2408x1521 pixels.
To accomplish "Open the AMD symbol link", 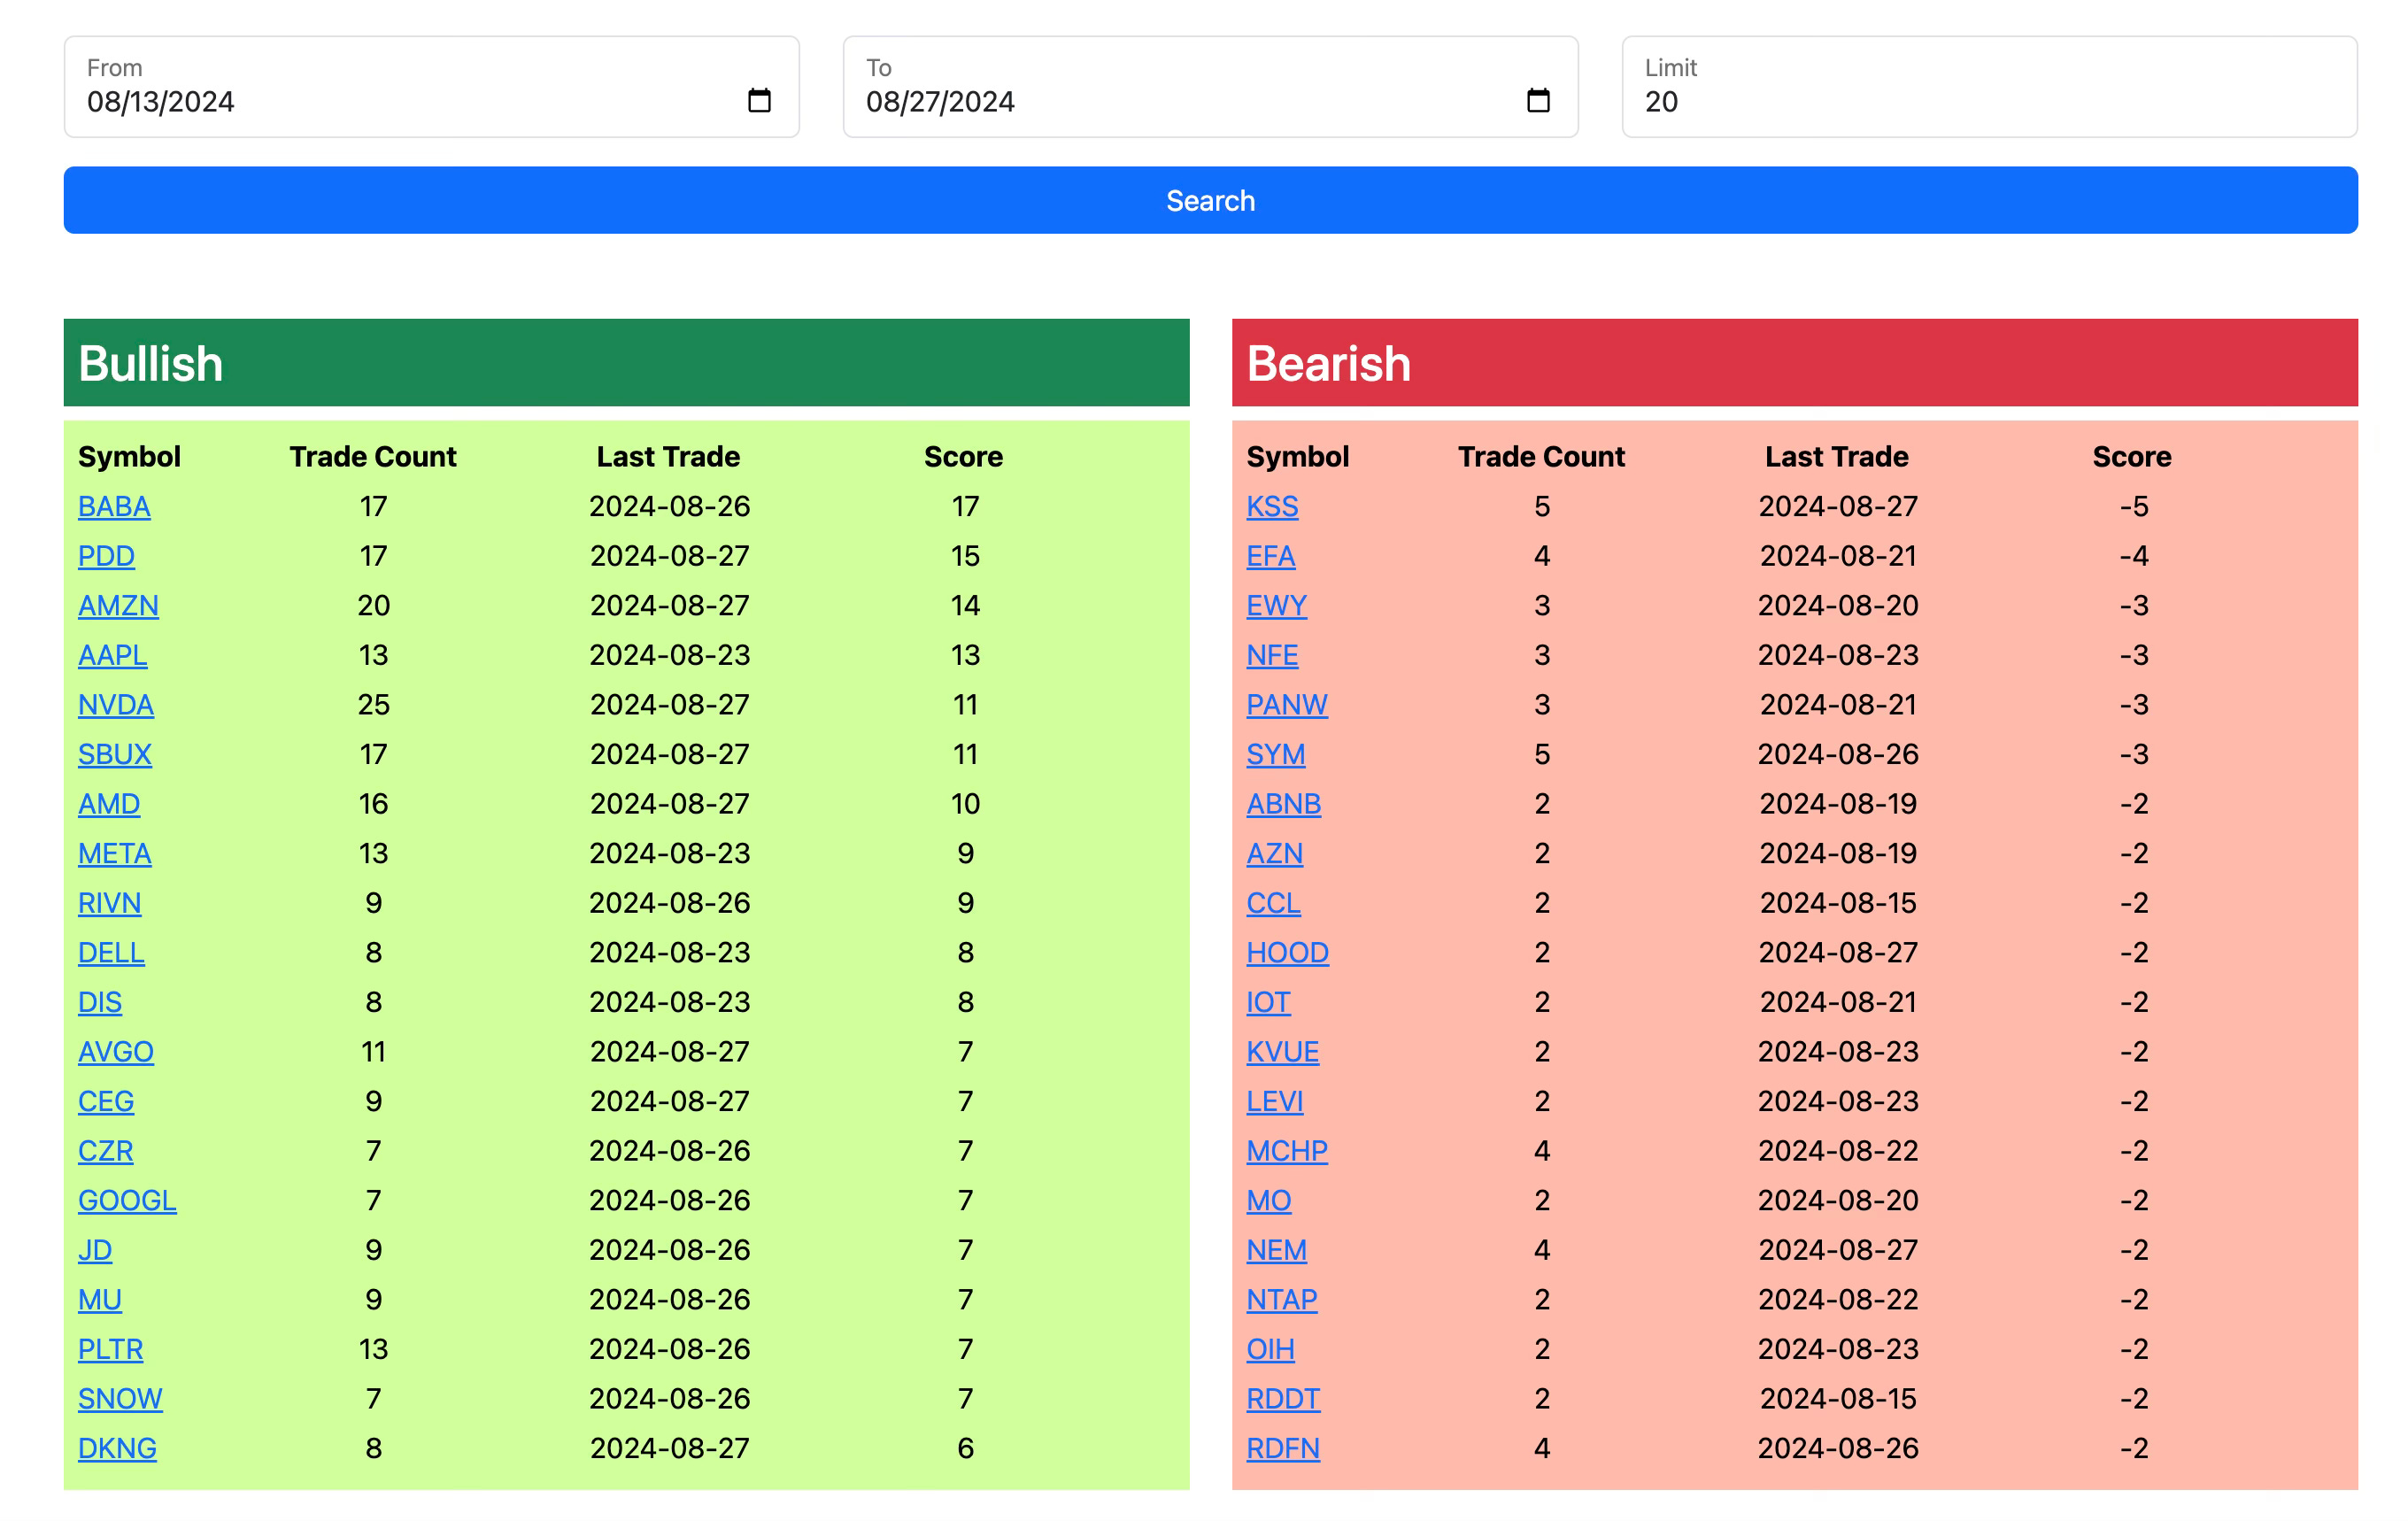I will tap(109, 804).
